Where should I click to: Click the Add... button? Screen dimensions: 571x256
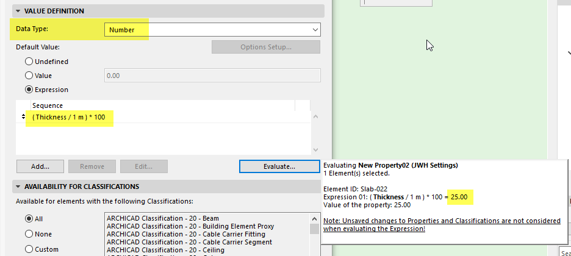pyautogui.click(x=40, y=166)
